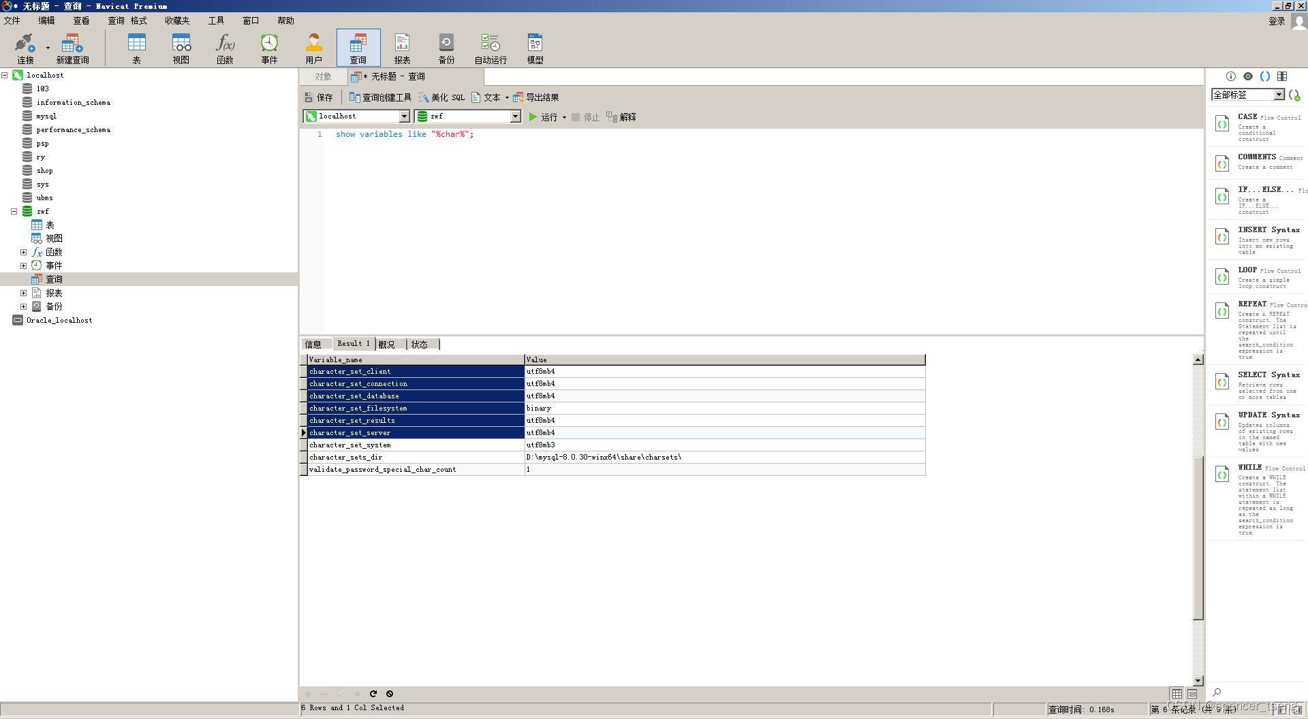Screen dimensions: 1308x719
Task: Switch to form view of results
Action: tap(1192, 694)
